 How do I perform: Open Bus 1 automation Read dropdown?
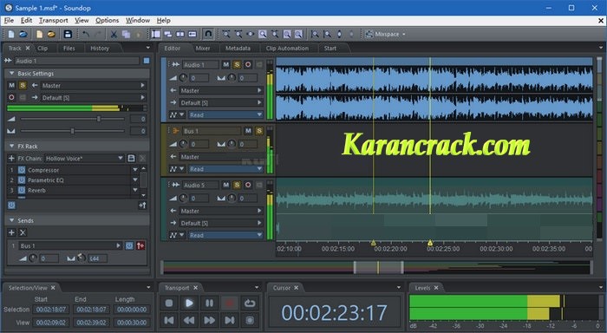225,169
